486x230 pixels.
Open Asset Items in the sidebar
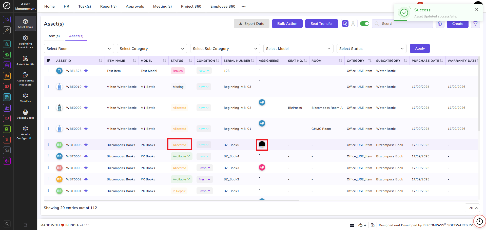click(25, 23)
